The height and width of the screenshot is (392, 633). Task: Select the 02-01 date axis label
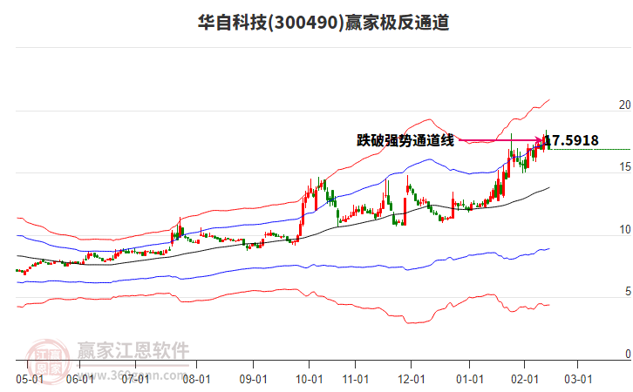pyautogui.click(x=524, y=379)
